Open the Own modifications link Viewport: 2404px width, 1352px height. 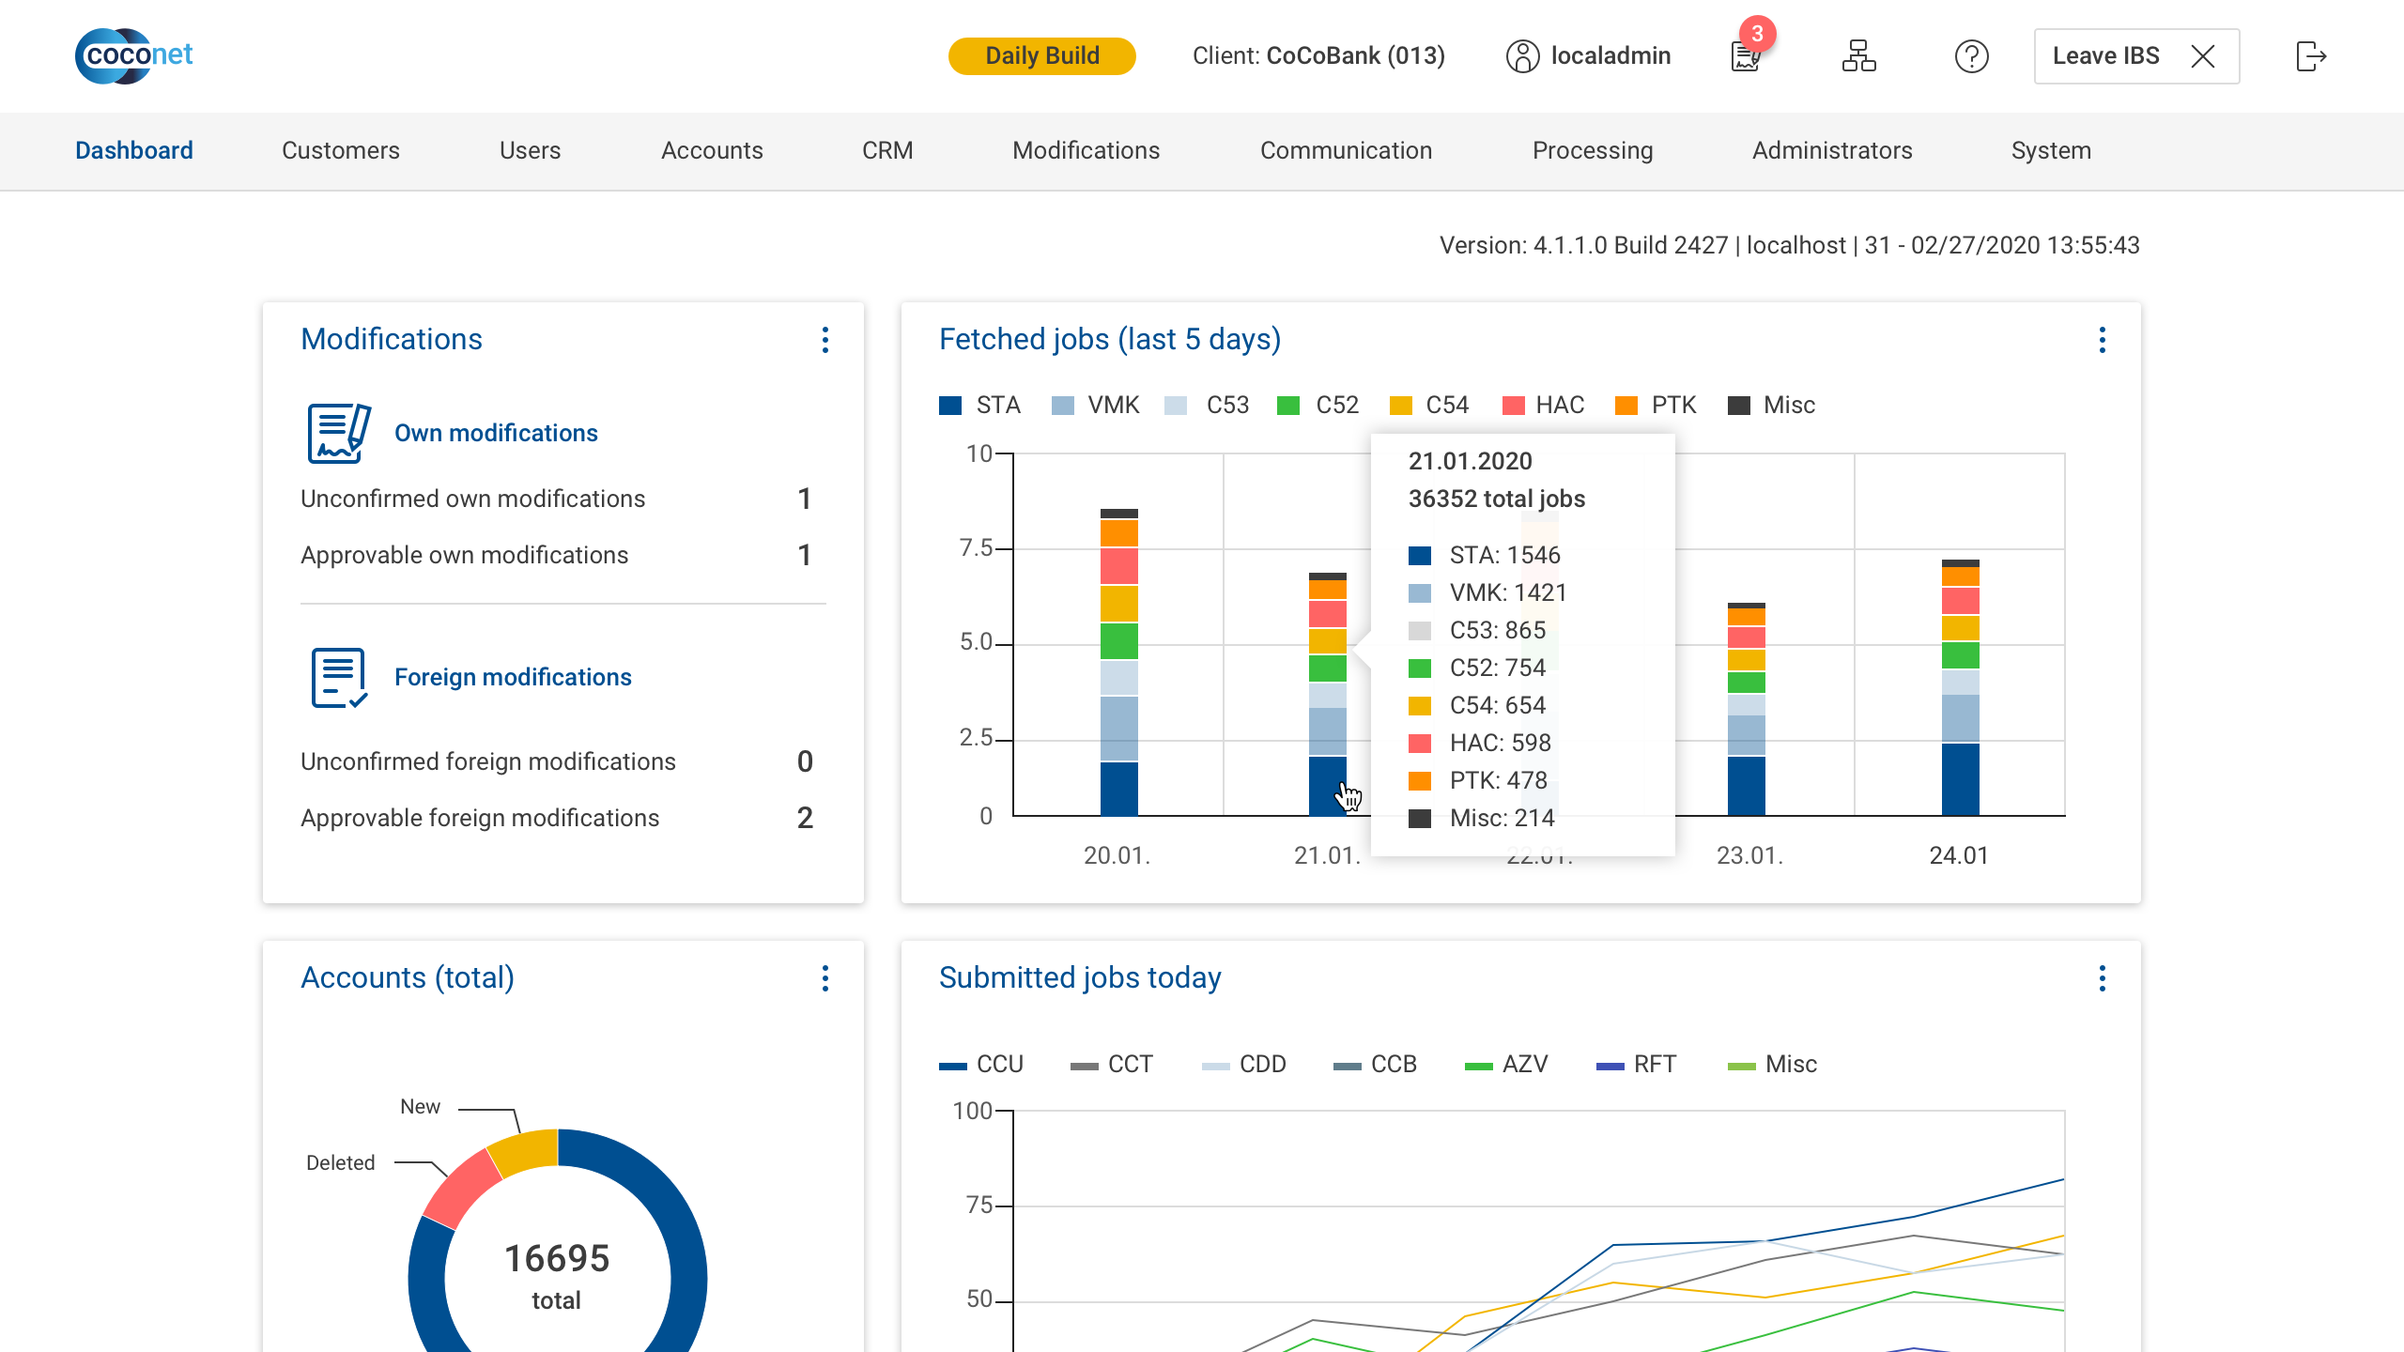coord(496,433)
